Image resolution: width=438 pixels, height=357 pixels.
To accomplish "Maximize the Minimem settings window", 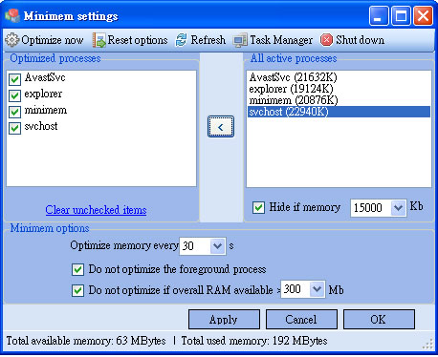I will pyautogui.click(x=401, y=15).
